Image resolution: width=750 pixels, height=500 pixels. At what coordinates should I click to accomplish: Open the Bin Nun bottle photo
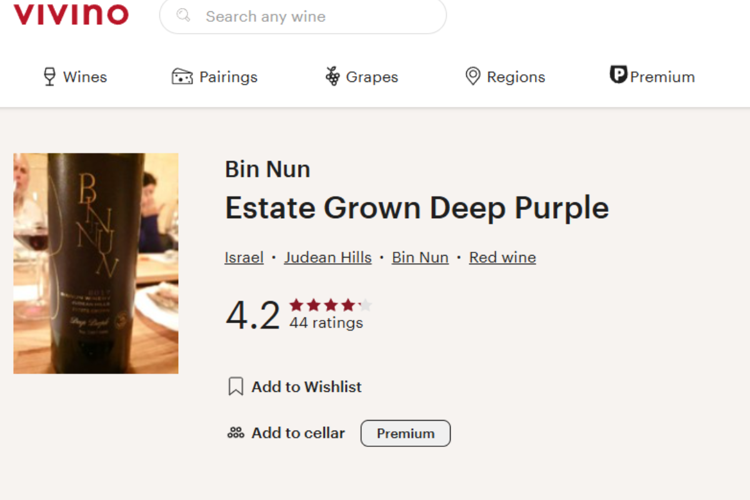pyautogui.click(x=96, y=263)
